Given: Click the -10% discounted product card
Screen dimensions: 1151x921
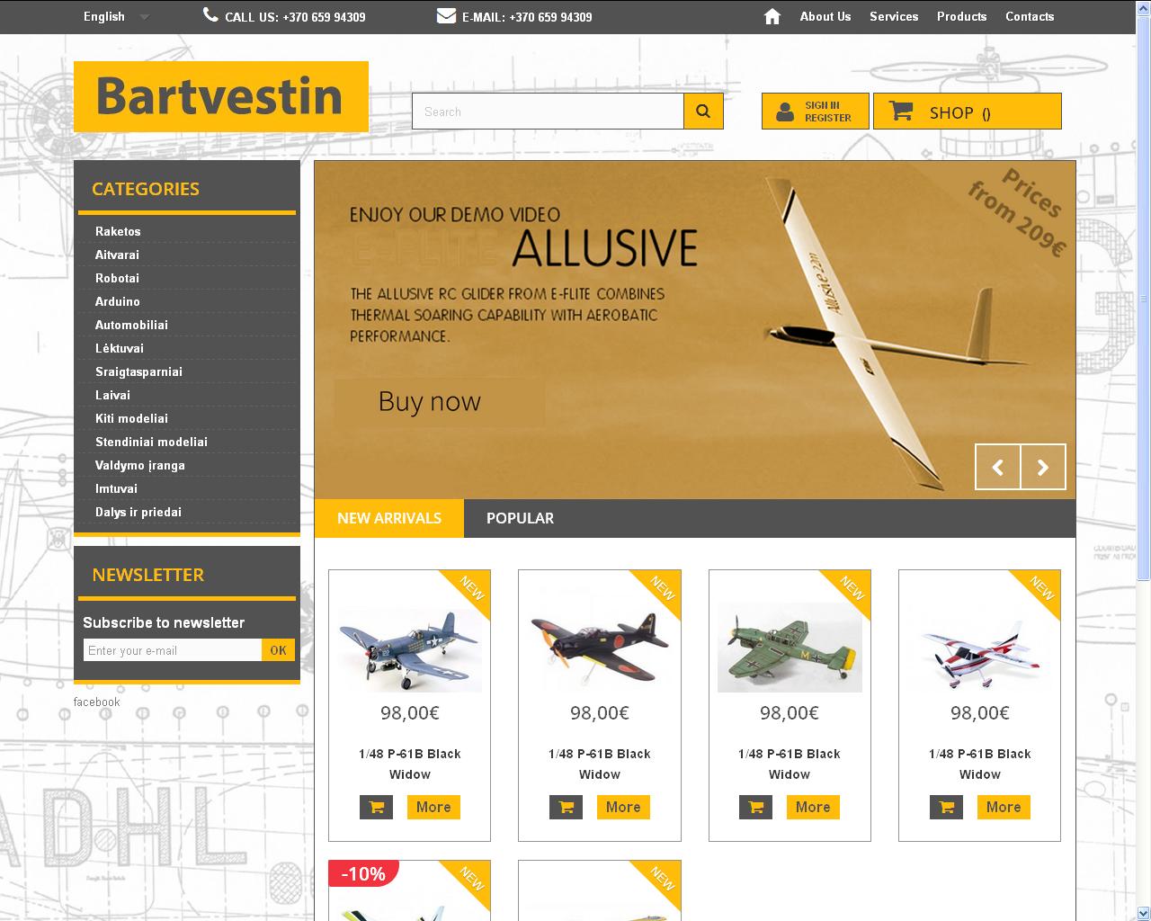Looking at the screenshot, I should [410, 890].
